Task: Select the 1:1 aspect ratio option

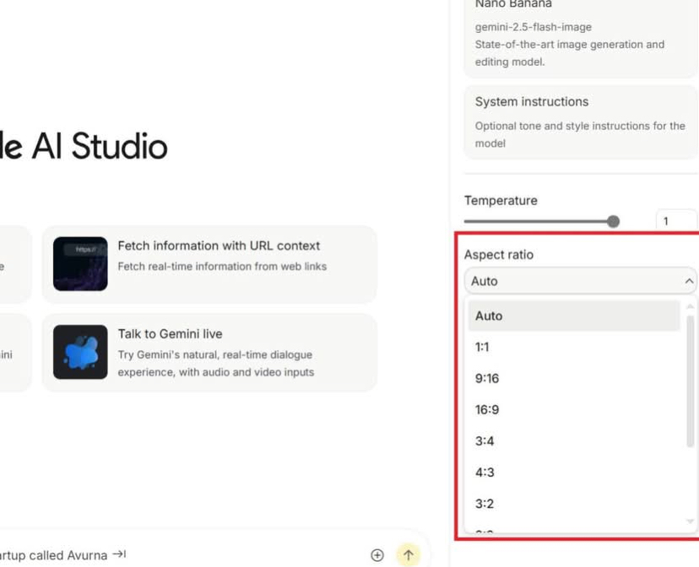Action: [574, 347]
